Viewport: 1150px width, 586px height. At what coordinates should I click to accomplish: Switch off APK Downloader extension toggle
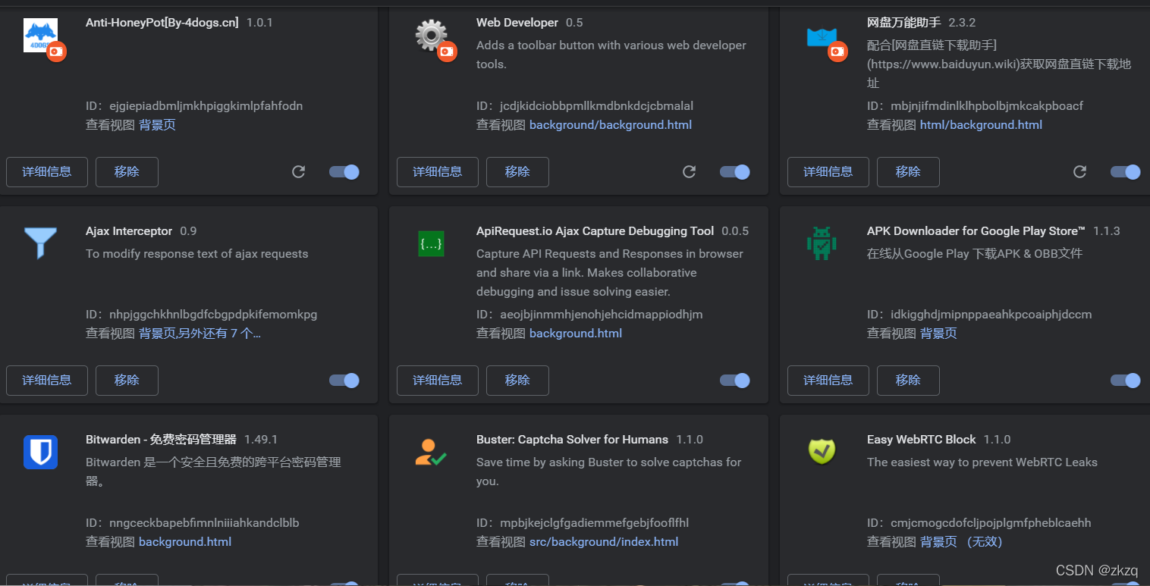point(1126,381)
